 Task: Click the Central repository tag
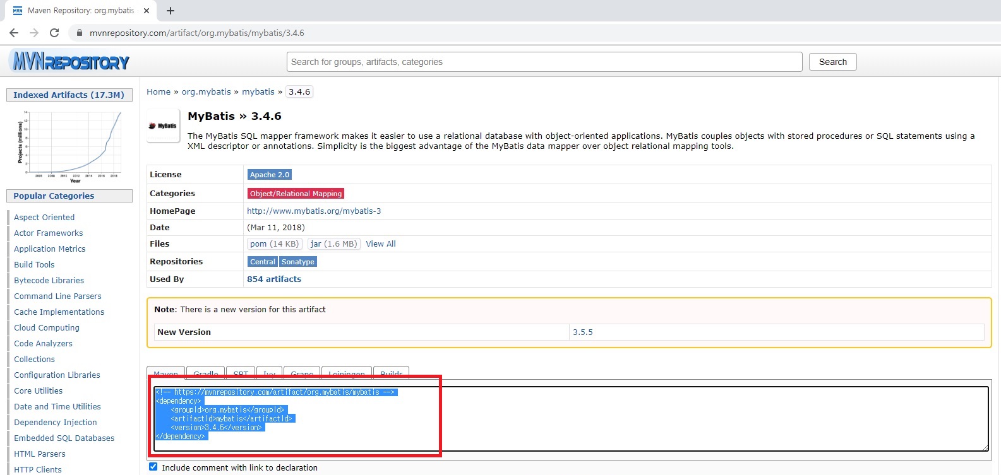pyautogui.click(x=263, y=262)
